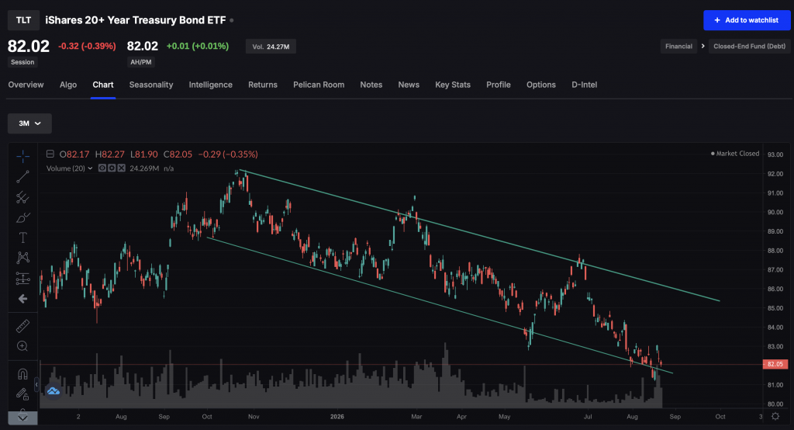Select the brush drawing tool

click(22, 217)
